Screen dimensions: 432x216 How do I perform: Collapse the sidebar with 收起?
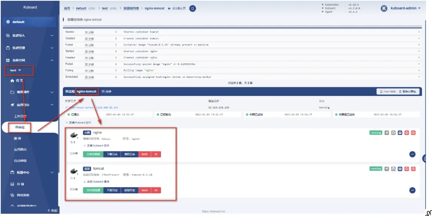pyautogui.click(x=52, y=210)
